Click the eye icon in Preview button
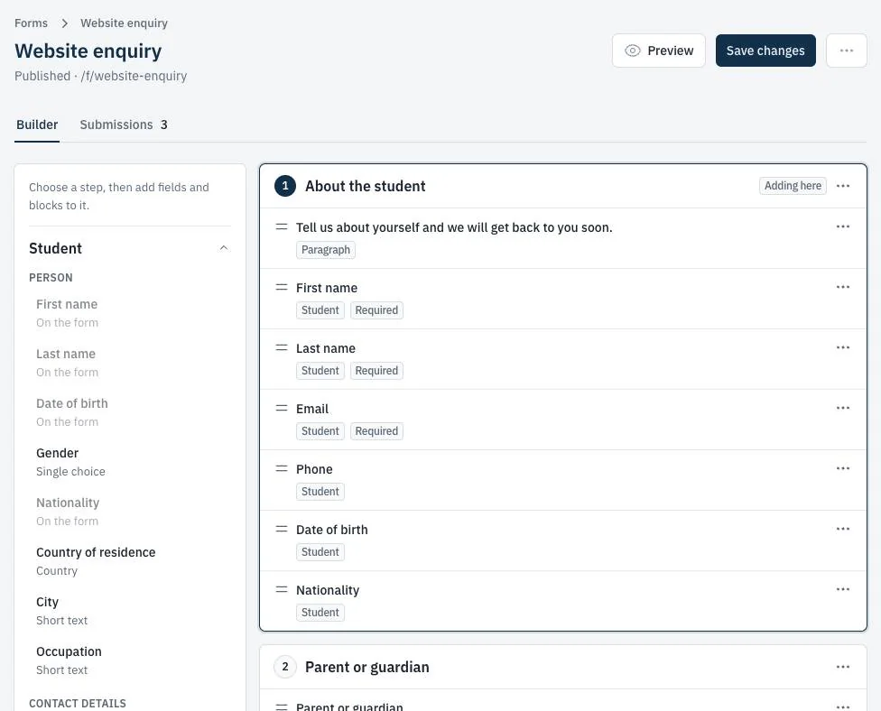881x711 pixels. tap(632, 51)
